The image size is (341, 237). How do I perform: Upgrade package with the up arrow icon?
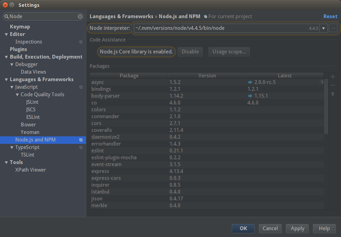(333, 94)
